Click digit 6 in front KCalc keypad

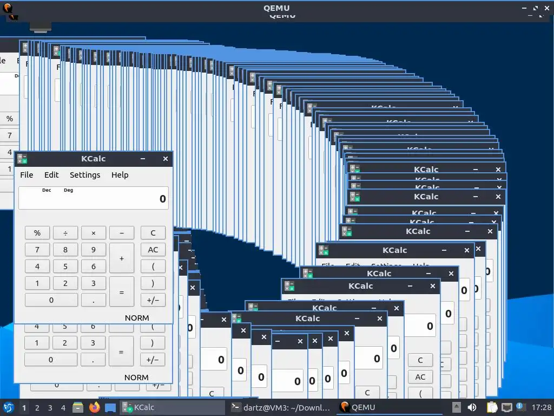pyautogui.click(x=93, y=266)
